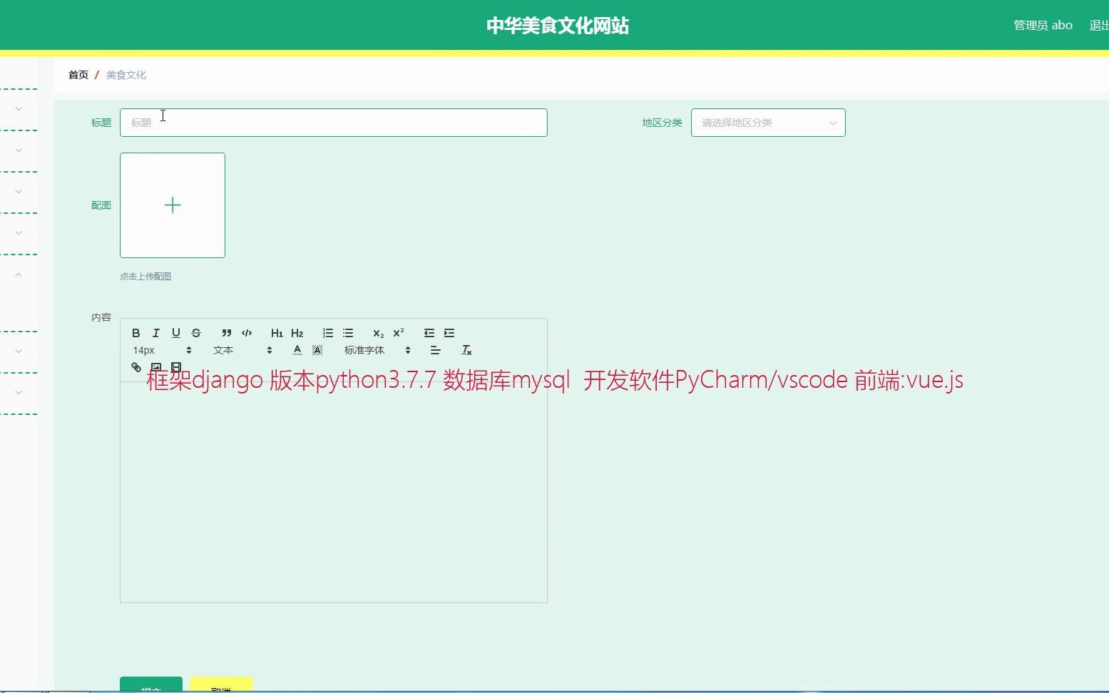The image size is (1109, 693).
Task: Open the text background color picker
Action: [x=317, y=350]
